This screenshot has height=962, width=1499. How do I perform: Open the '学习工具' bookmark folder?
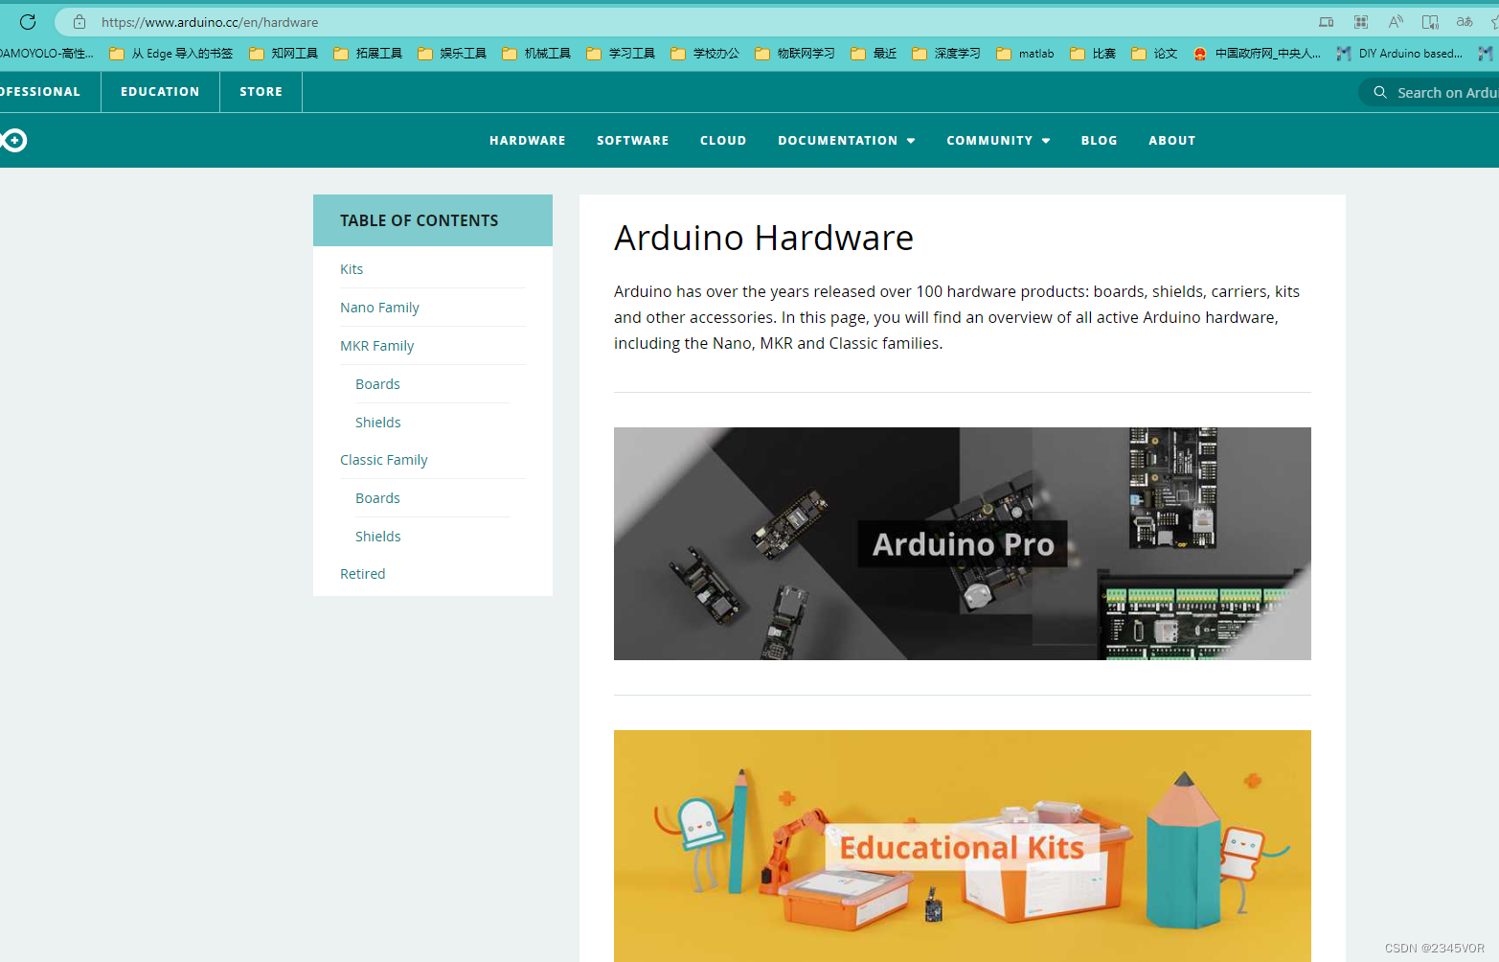tap(621, 54)
